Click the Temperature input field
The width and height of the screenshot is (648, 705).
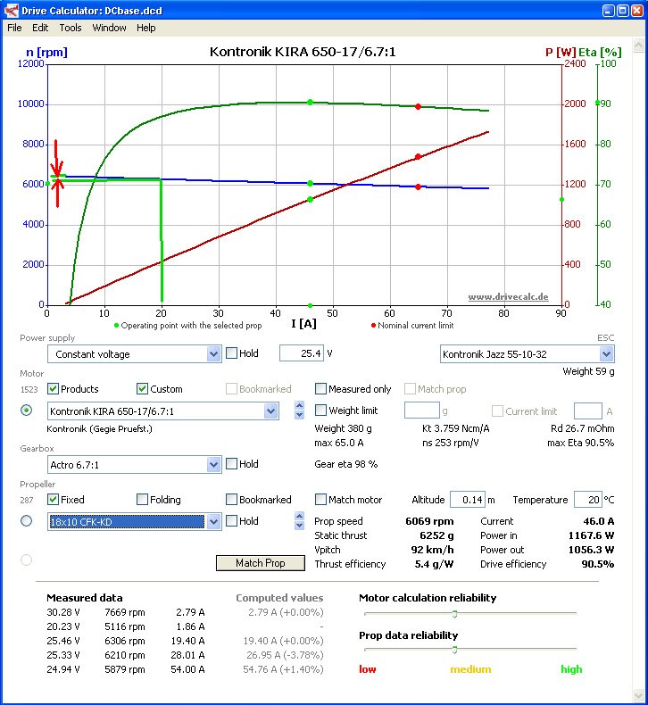587,500
